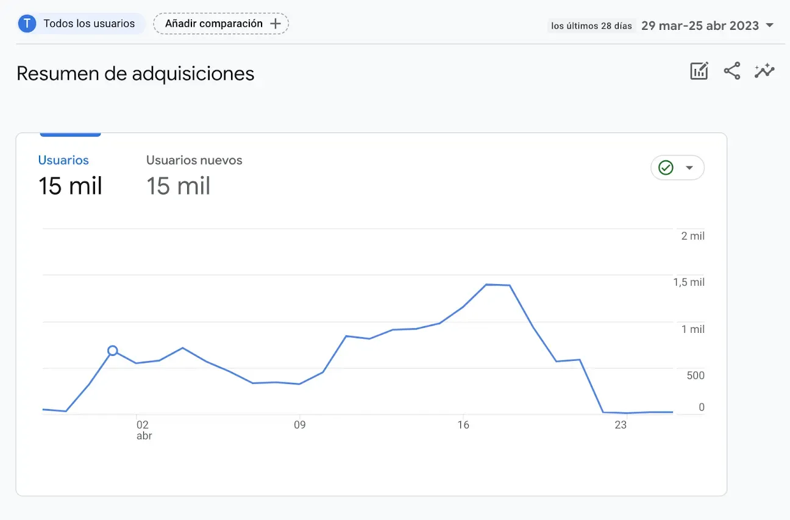Click the share report icon

tap(731, 71)
